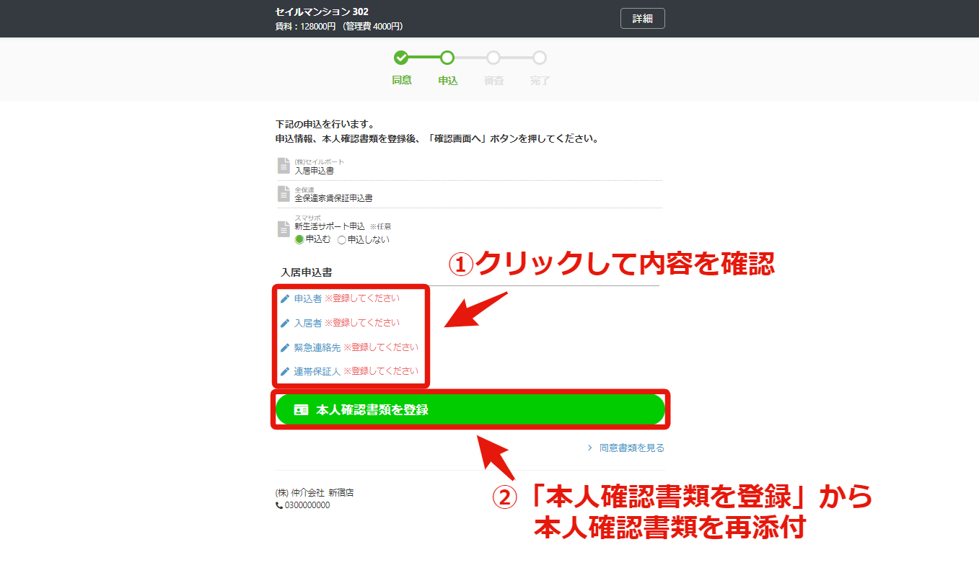979x573 pixels.
Task: Click the chevron beside 同意書類を見る
Action: click(590, 448)
